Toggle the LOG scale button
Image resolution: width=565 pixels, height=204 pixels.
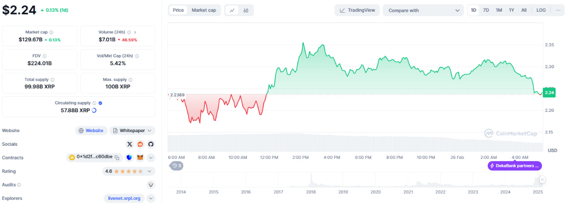[x=541, y=10]
